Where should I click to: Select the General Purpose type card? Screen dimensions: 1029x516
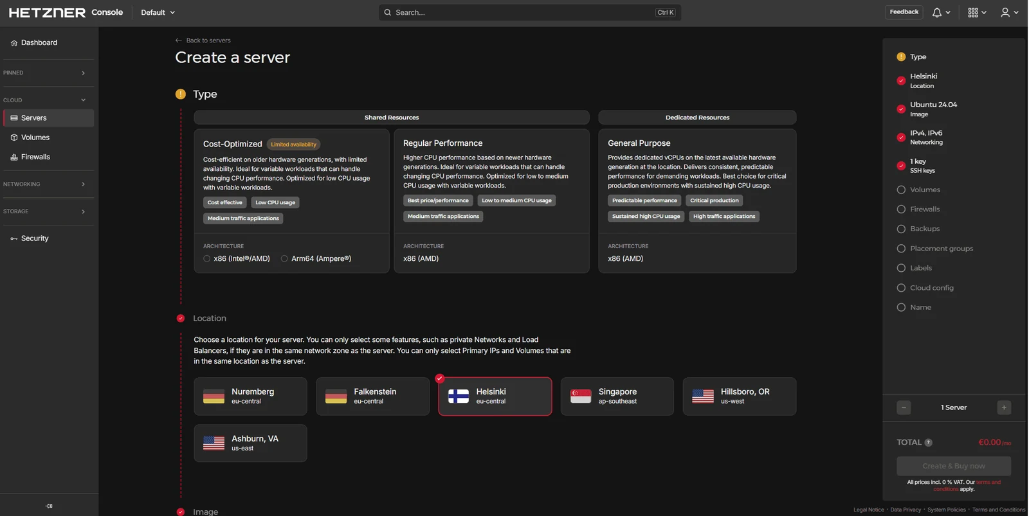coord(697,201)
